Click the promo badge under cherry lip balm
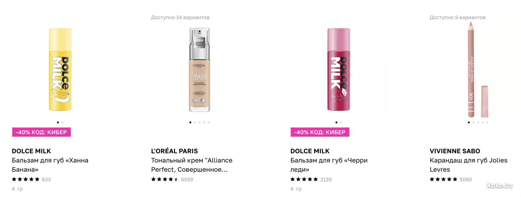 pos(320,132)
